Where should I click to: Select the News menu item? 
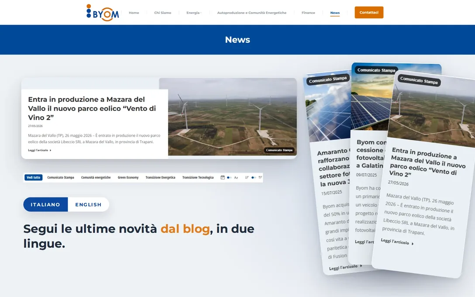[x=335, y=13]
